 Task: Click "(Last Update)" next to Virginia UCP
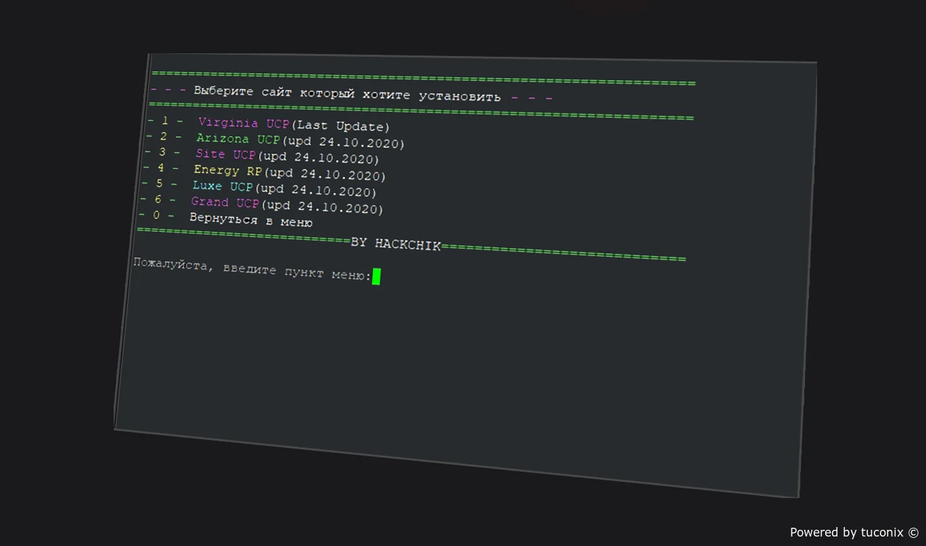340,126
